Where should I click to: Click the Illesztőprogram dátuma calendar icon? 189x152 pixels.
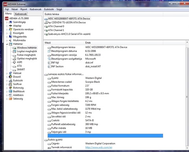[x=49, y=51]
